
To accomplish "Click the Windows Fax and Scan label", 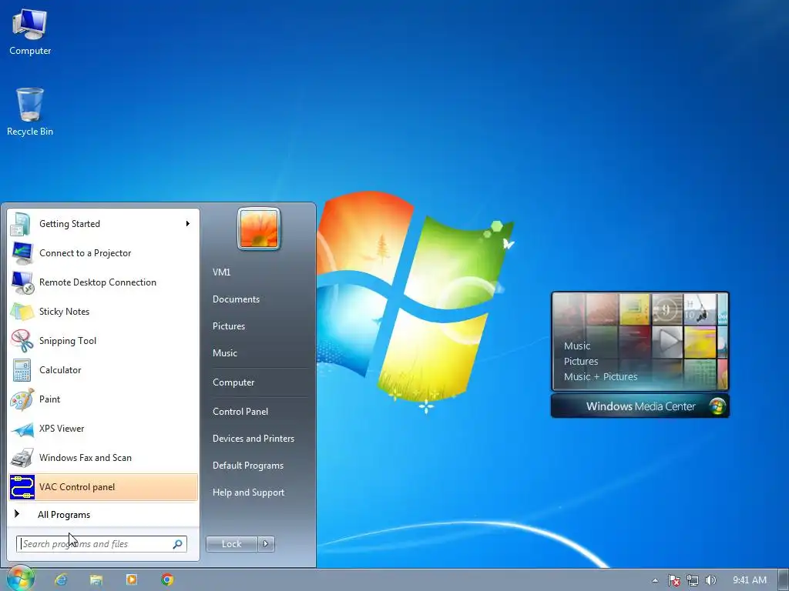I will pos(85,458).
